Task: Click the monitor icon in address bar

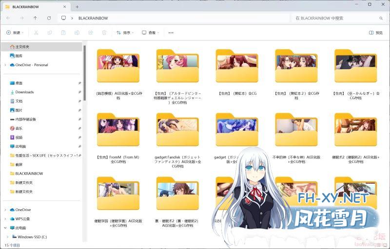Action: pyautogui.click(x=64, y=18)
